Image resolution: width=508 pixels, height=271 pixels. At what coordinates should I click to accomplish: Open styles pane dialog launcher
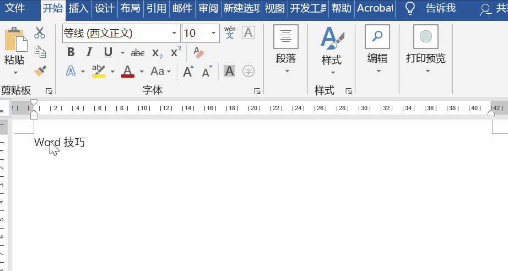click(349, 91)
